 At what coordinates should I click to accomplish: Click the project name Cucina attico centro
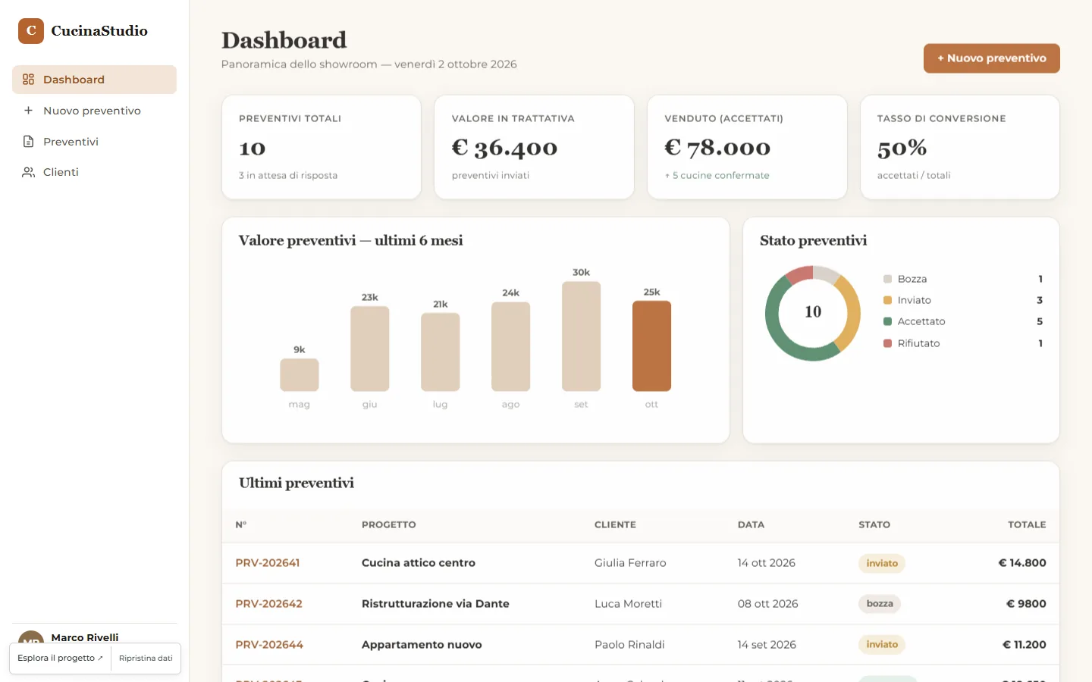(x=419, y=563)
